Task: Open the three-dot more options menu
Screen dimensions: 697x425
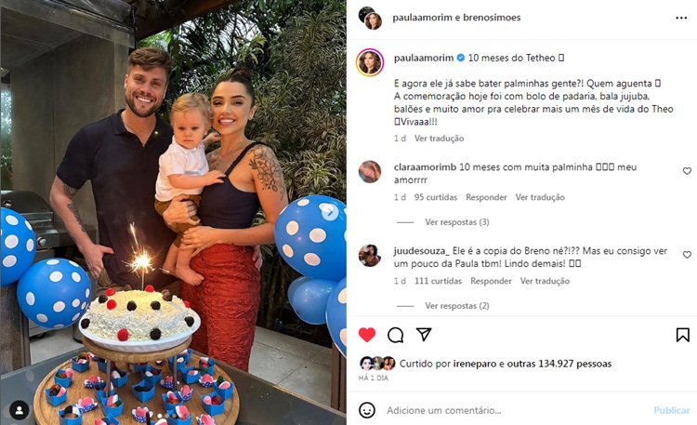Action: [681, 18]
